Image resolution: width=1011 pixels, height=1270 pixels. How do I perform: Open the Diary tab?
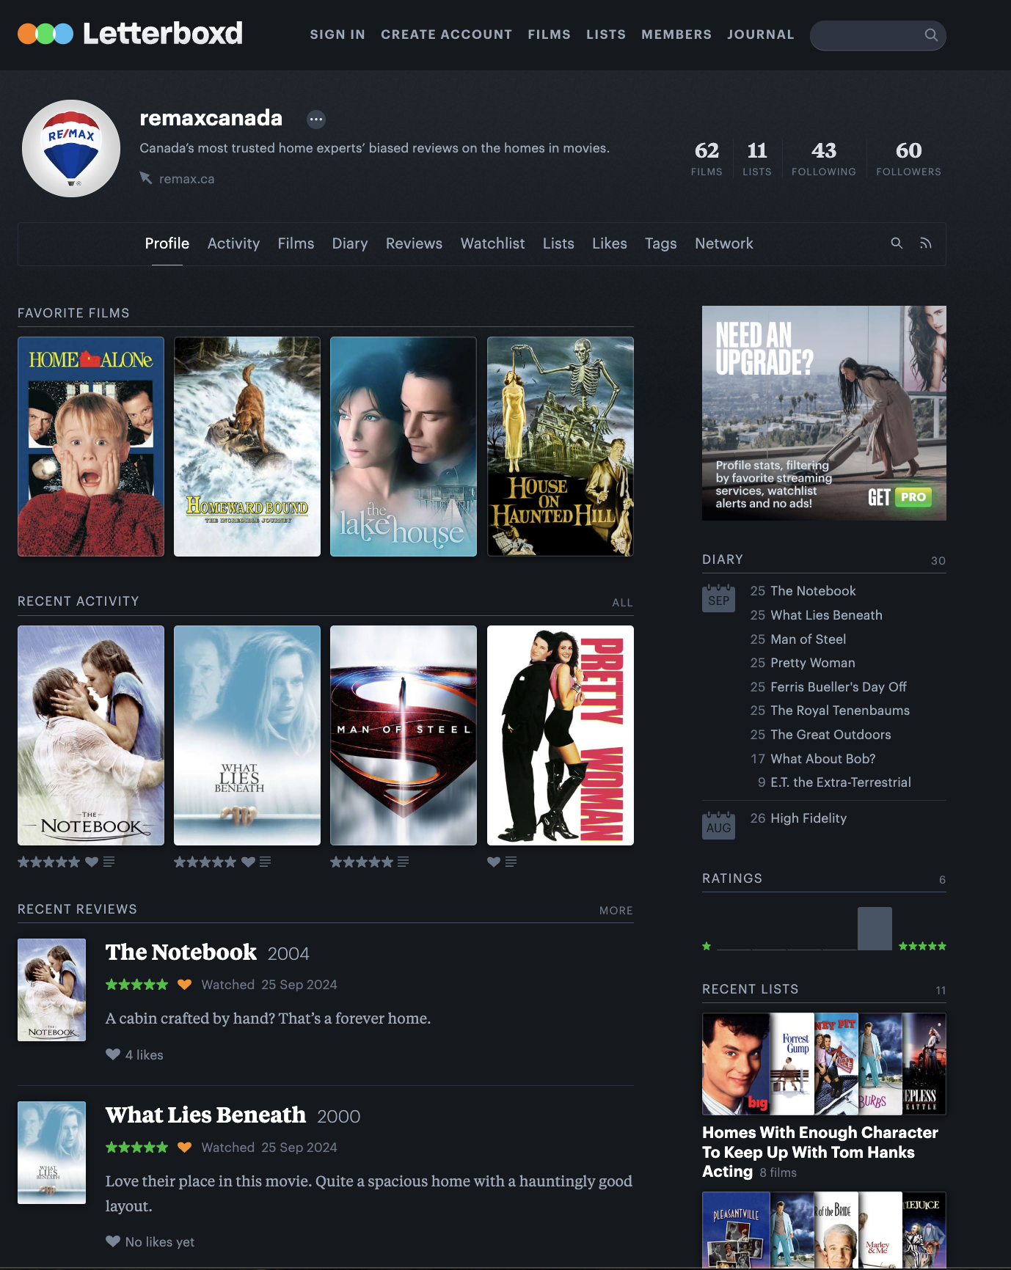[350, 243]
